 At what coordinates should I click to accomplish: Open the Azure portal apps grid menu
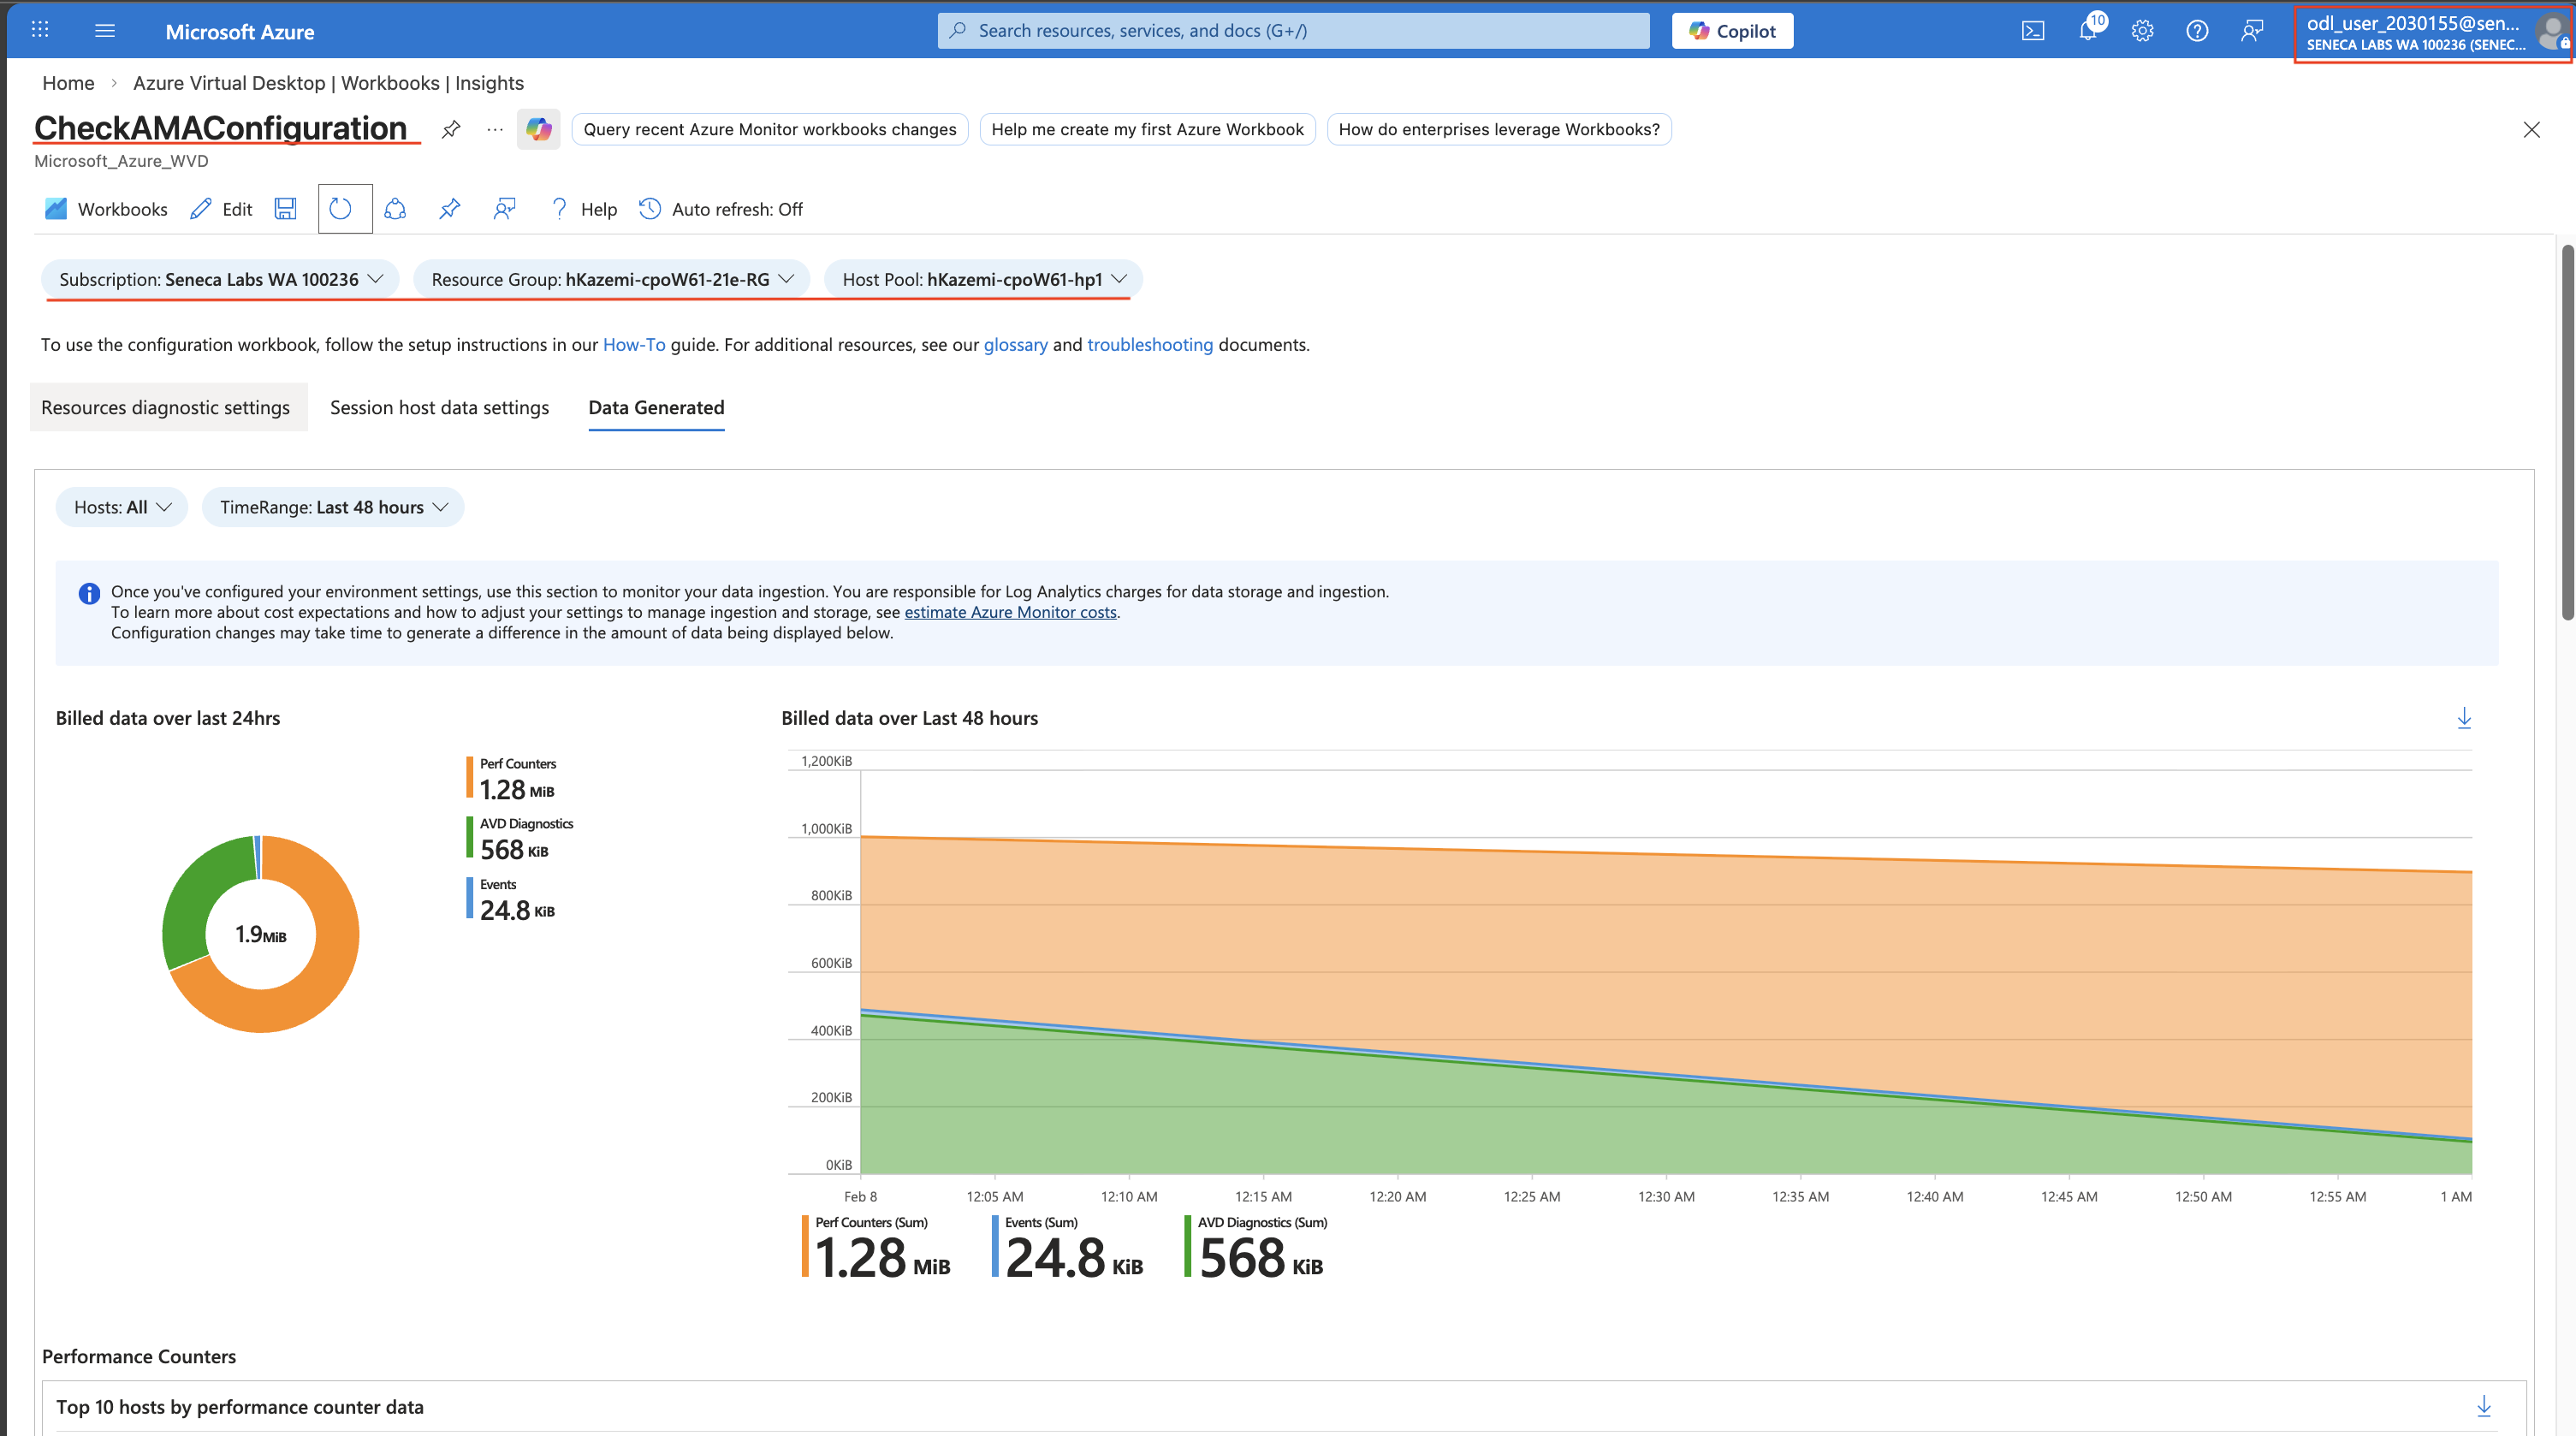(40, 30)
